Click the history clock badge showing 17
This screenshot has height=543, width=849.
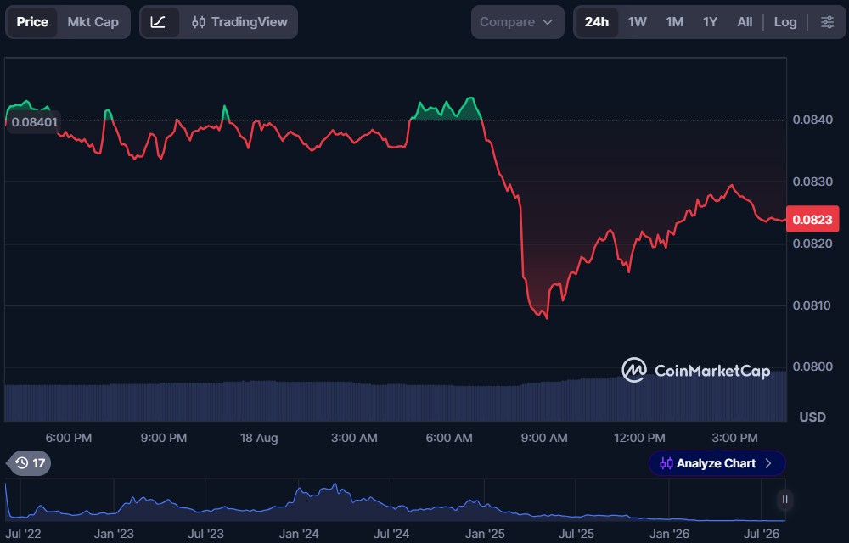click(31, 463)
